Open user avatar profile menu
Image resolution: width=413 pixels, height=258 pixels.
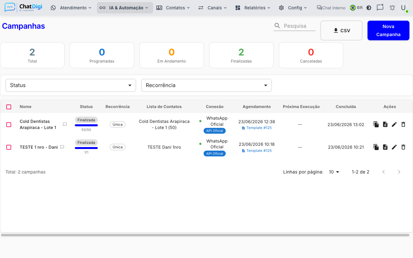[403, 8]
